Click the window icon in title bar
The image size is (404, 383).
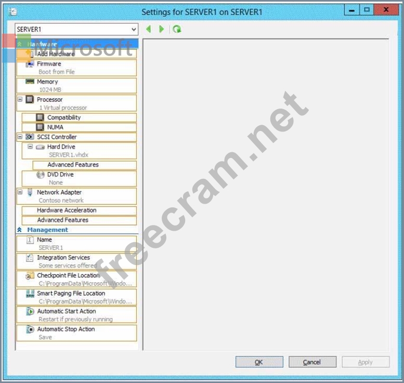tap(12, 11)
